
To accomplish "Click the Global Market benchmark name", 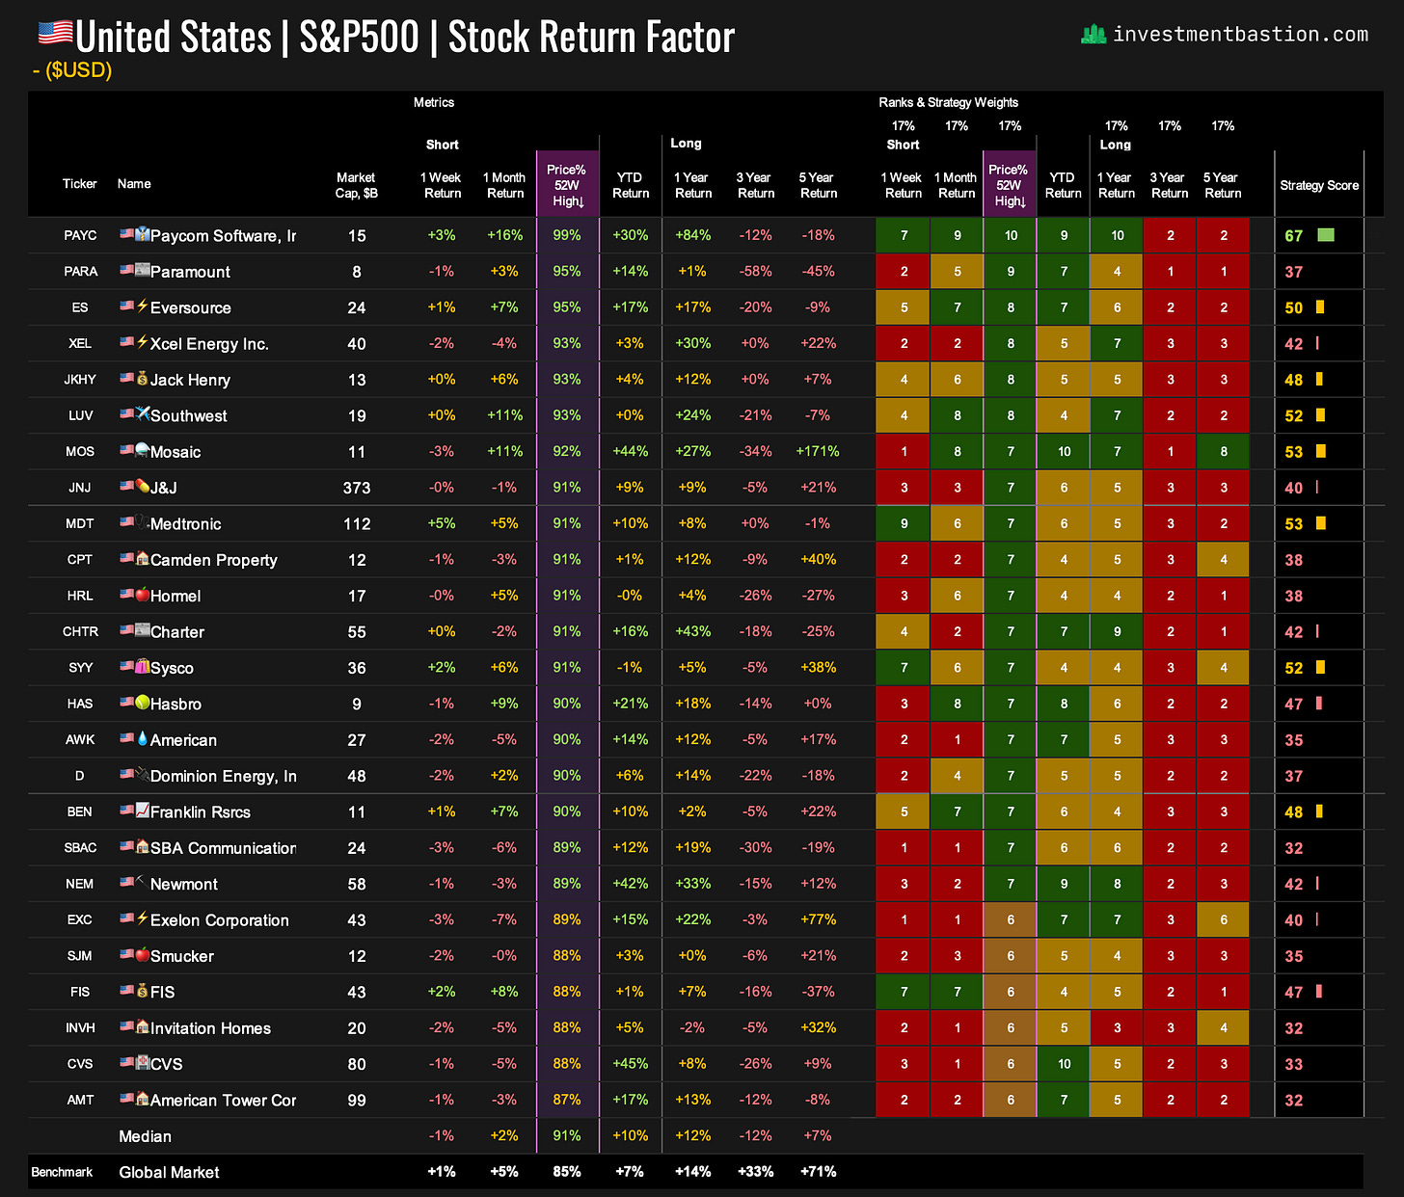I will 169,1172.
